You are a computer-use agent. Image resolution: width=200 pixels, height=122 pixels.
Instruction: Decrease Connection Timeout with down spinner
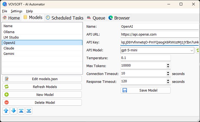click(x=168, y=75)
